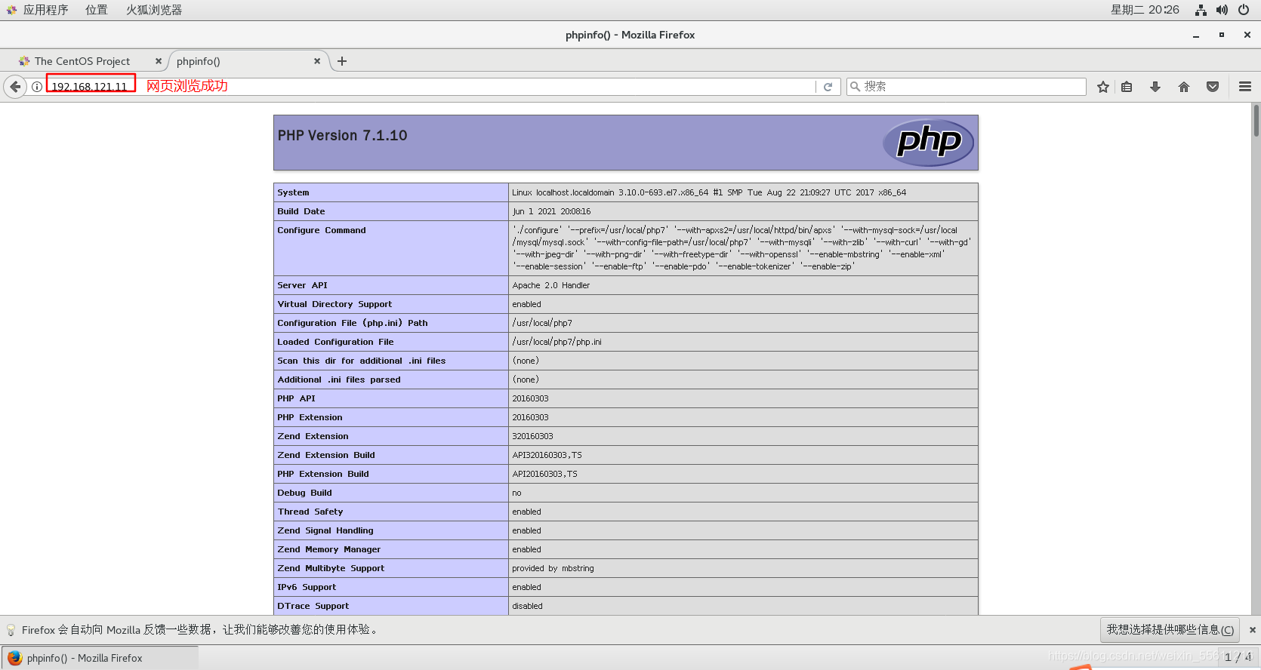The height and width of the screenshot is (670, 1261).
Task: Click the Apache 2.0 Handler value
Action: click(x=551, y=285)
